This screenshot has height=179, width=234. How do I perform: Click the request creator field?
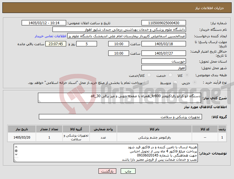click(x=127, y=36)
